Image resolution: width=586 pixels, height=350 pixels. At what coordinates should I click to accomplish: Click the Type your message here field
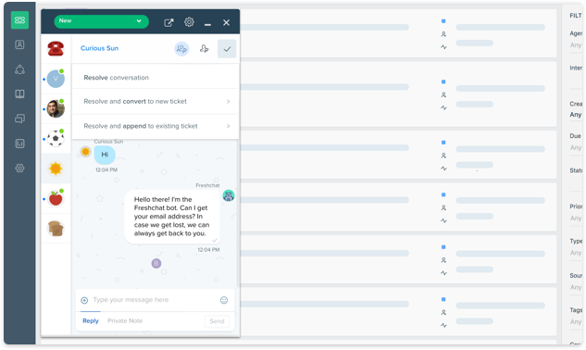coord(131,300)
